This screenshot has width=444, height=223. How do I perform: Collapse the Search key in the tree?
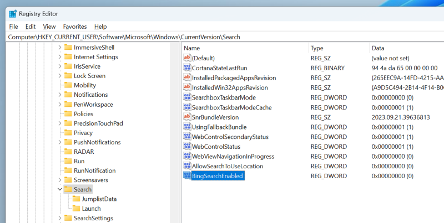(59, 190)
